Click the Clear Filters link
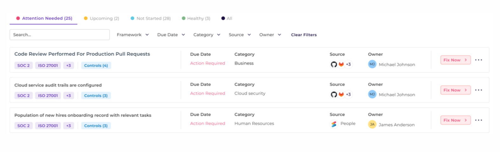 coord(304,35)
